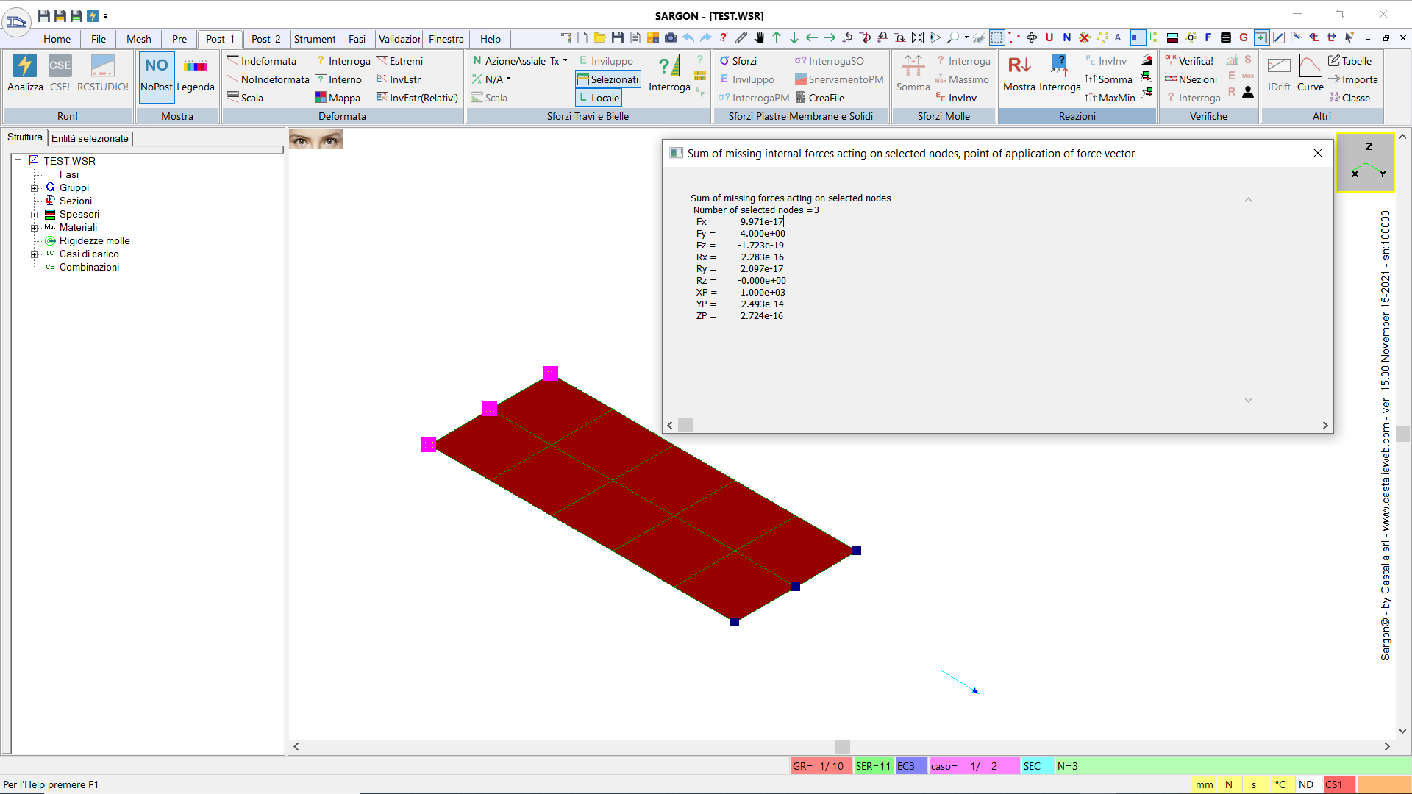The image size is (1412, 794).
Task: Expand the Casi di carico node
Action: click(34, 254)
